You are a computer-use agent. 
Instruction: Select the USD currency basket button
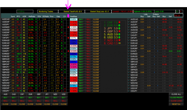63,94
